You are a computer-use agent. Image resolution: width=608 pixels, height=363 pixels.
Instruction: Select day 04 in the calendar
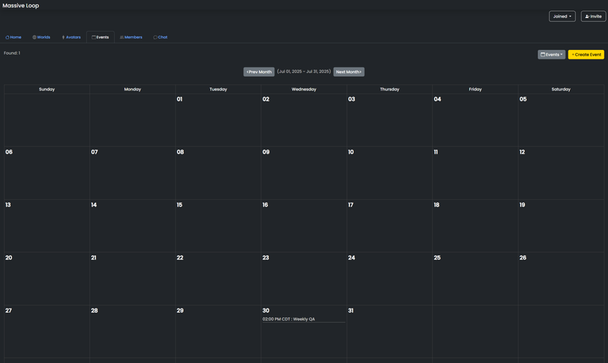click(x=475, y=120)
